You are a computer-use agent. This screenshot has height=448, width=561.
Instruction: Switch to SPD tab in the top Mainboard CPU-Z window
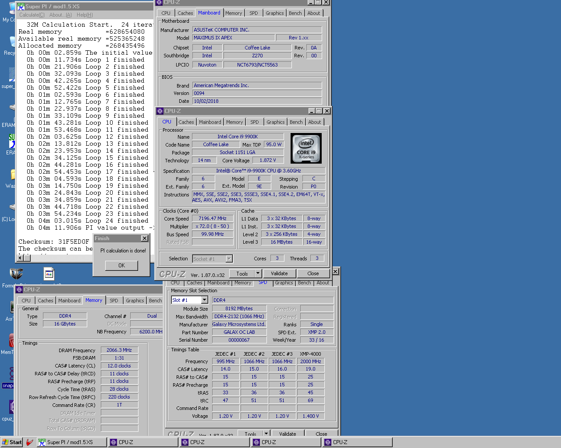(x=254, y=13)
